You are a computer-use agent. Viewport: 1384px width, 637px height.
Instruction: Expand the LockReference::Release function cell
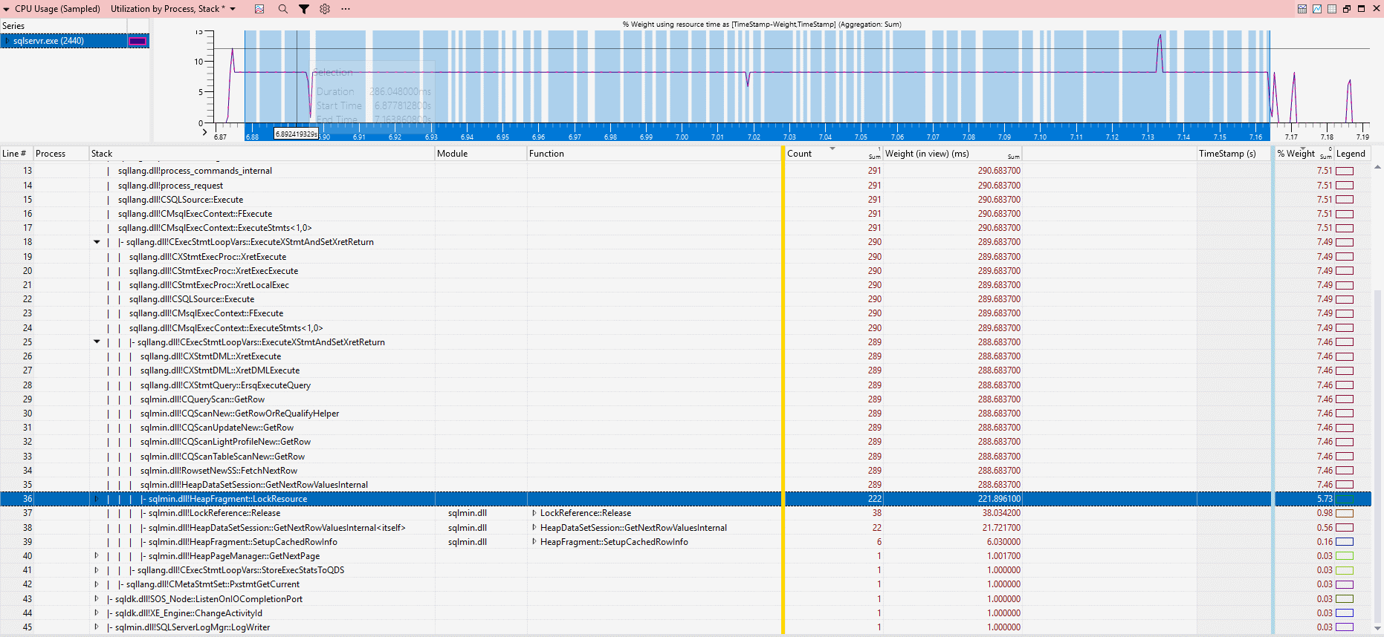tap(534, 513)
